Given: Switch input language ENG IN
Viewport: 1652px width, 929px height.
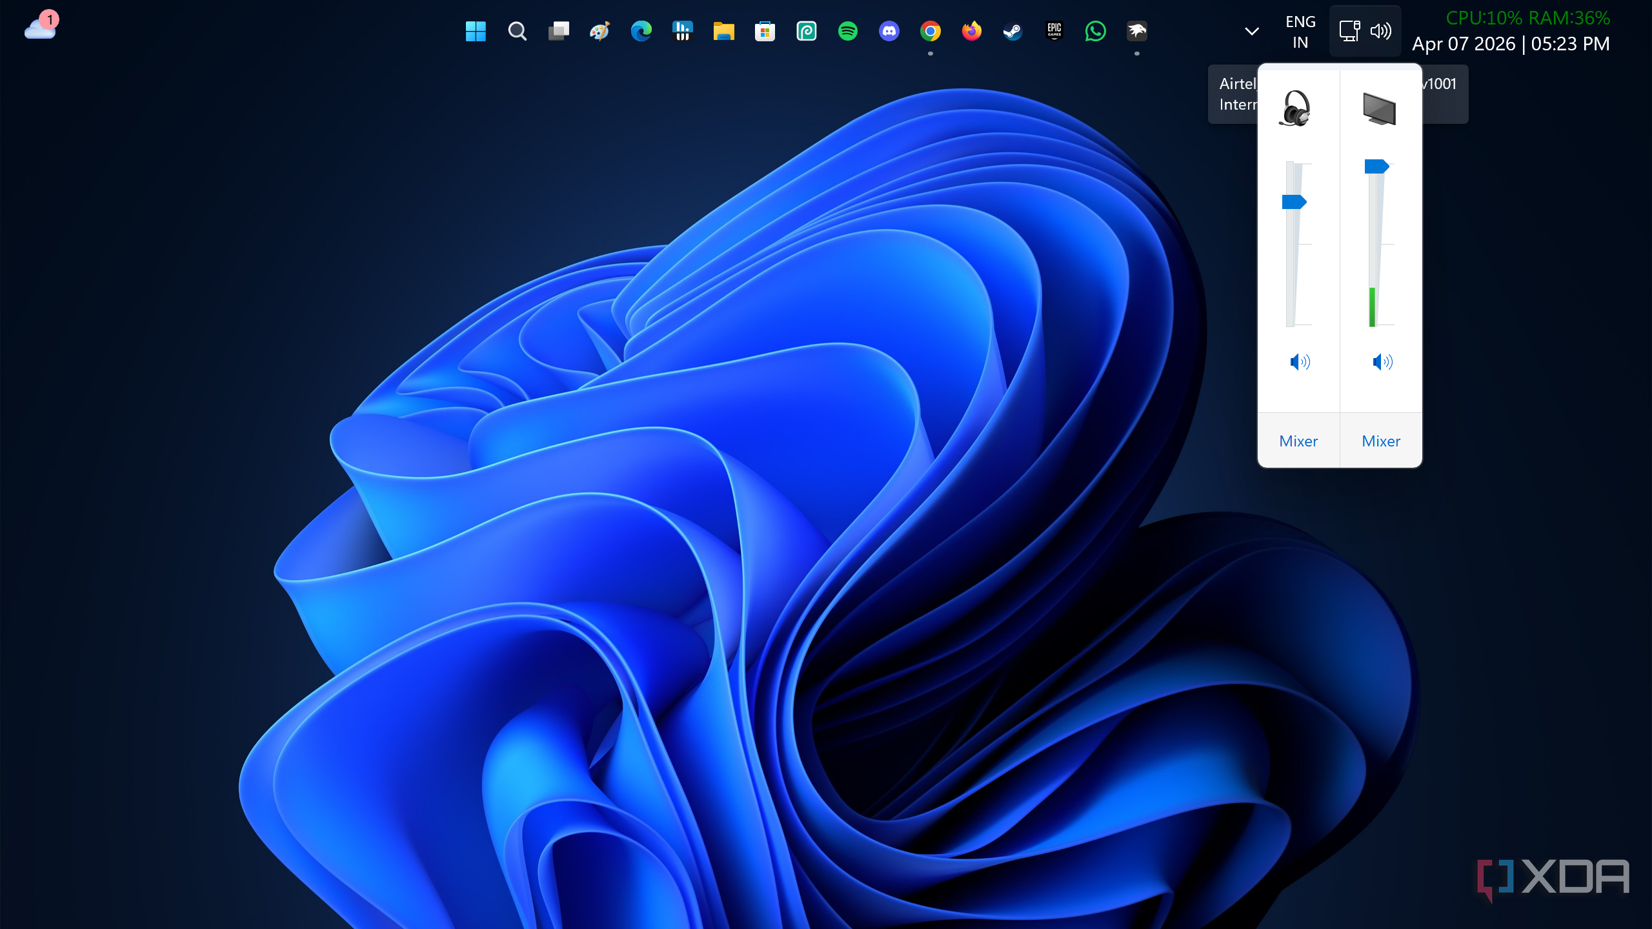Looking at the screenshot, I should click(1300, 32).
